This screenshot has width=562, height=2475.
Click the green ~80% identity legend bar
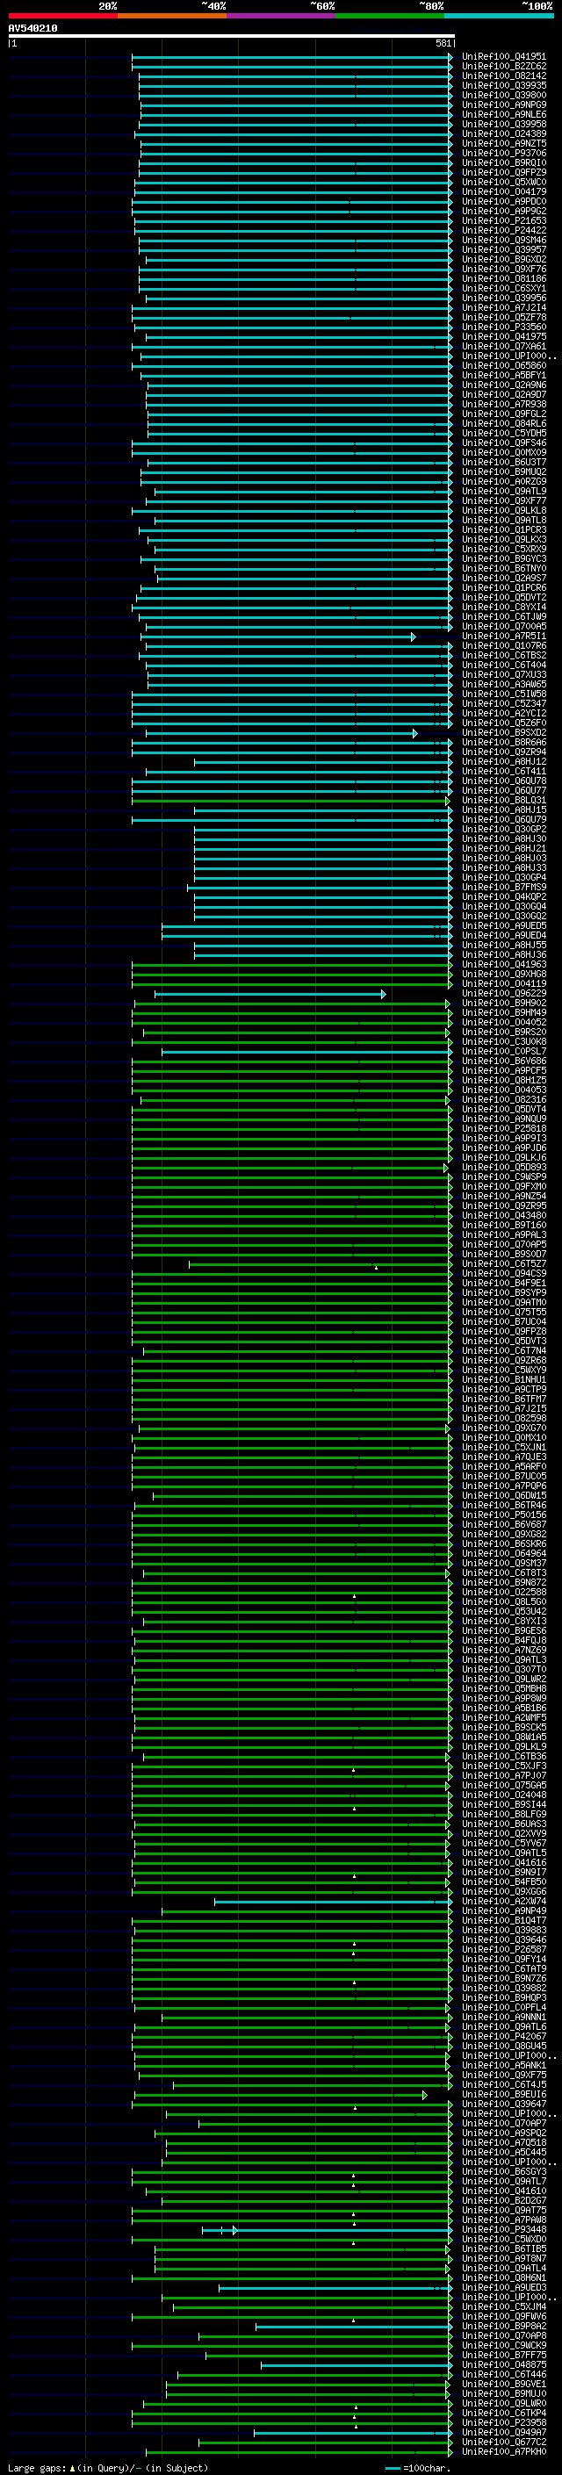390,16
